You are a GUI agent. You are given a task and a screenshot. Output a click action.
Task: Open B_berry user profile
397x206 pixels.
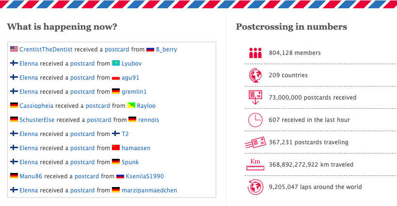(166, 49)
